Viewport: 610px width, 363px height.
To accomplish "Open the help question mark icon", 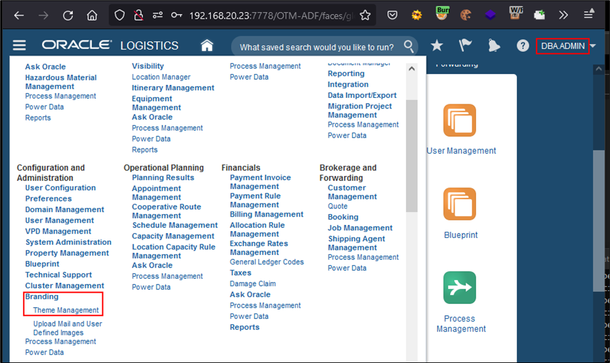I will [523, 46].
